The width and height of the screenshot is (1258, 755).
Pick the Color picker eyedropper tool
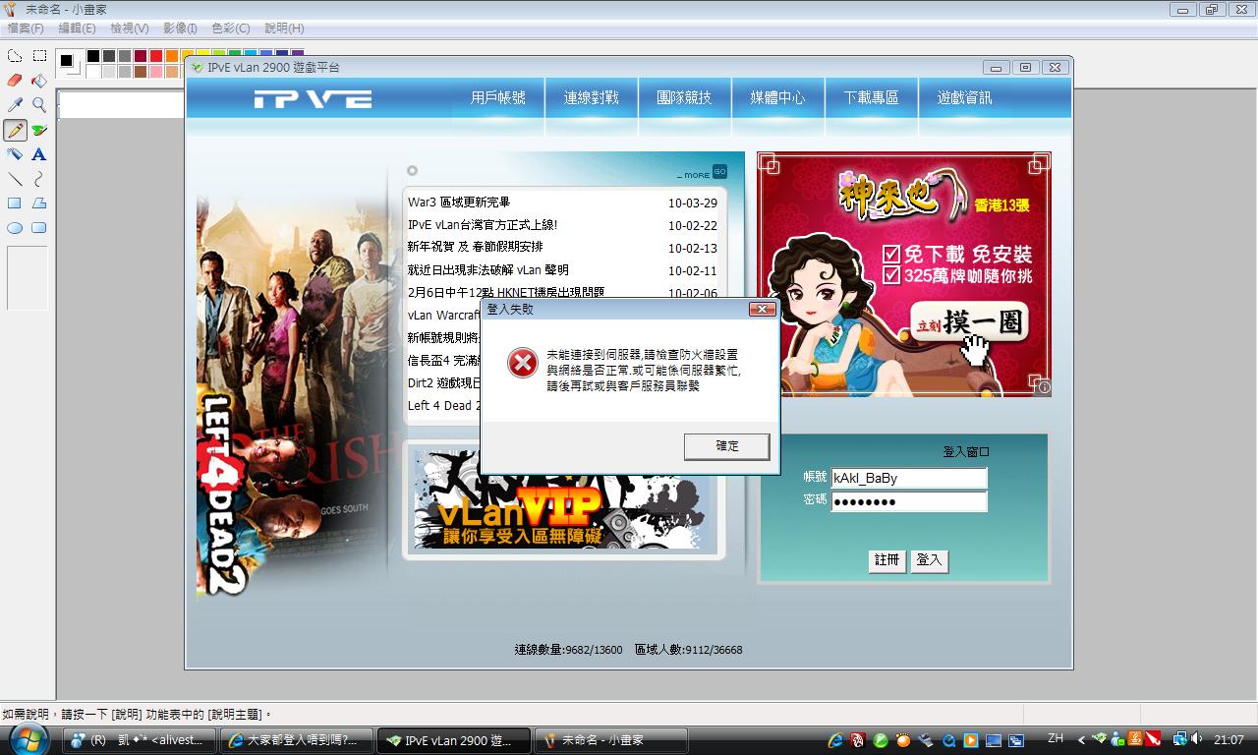pyautogui.click(x=15, y=105)
